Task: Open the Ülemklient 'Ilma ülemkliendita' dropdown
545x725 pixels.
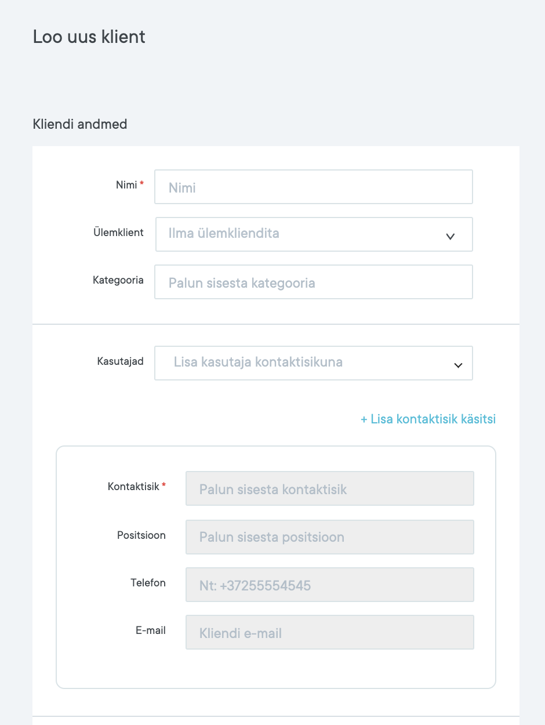Action: coord(301,234)
